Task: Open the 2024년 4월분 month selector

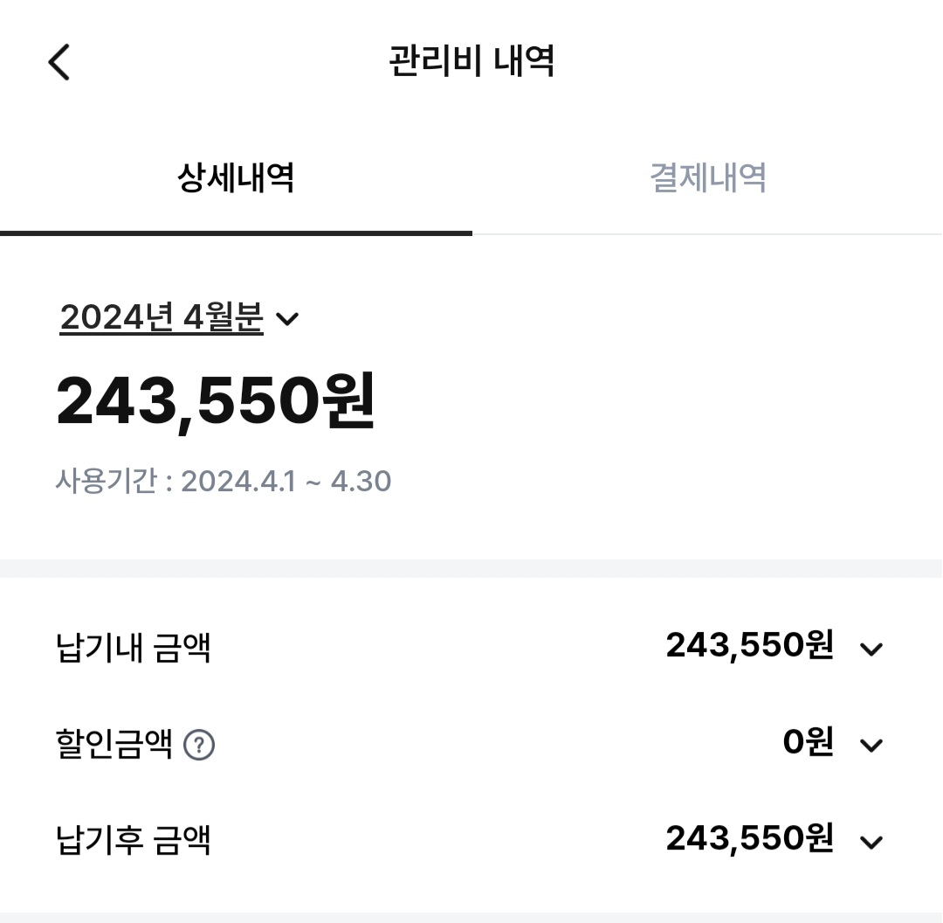Action: (x=162, y=317)
